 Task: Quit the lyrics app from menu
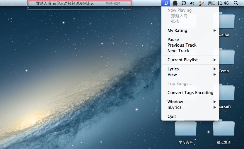pos(172,116)
